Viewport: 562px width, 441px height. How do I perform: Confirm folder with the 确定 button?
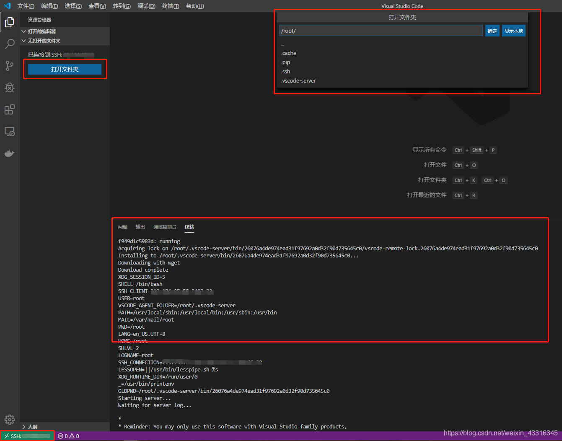pyautogui.click(x=492, y=31)
